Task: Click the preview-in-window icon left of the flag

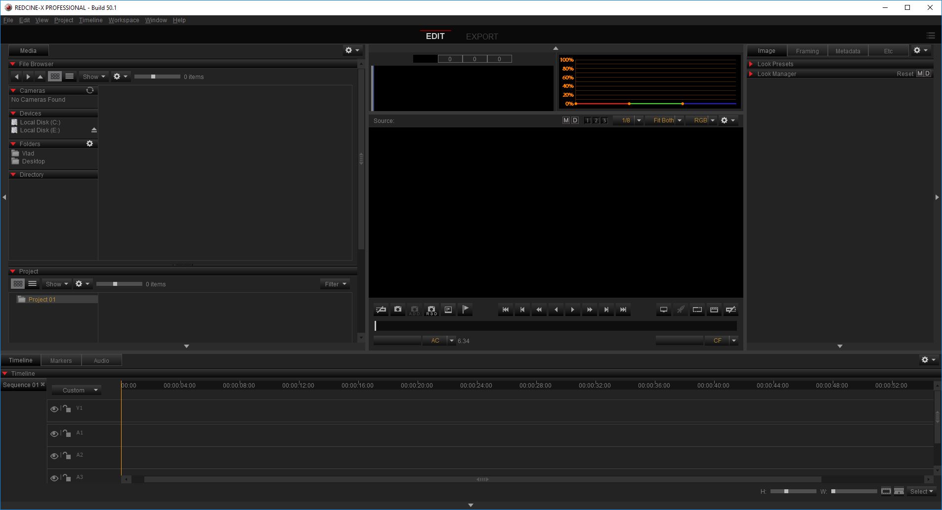Action: click(x=448, y=310)
